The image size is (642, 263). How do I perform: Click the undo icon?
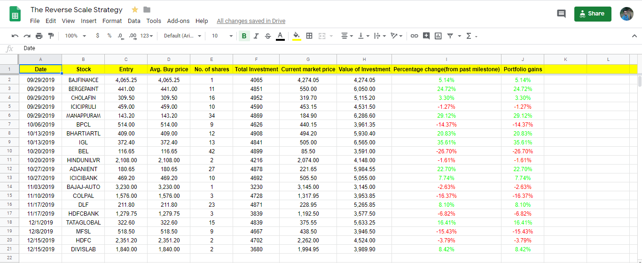[x=15, y=36]
